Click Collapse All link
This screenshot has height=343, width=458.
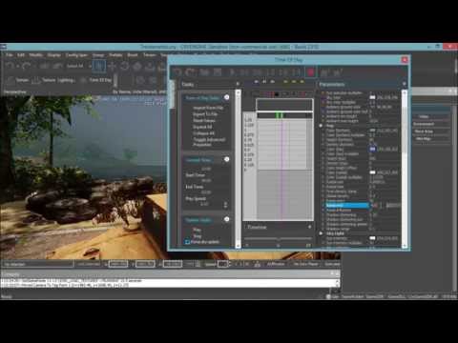point(204,133)
